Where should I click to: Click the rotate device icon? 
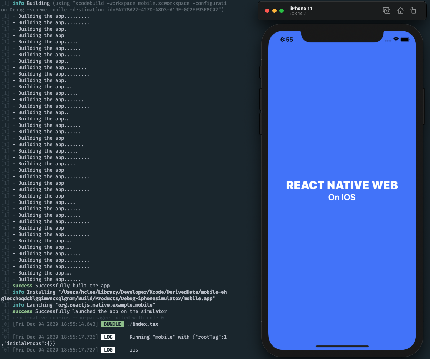click(x=413, y=11)
